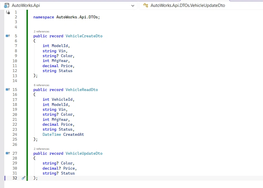Open the 6 references CodeLens above VehicleReadDto
The width and height of the screenshot is (263, 188).
(41, 85)
